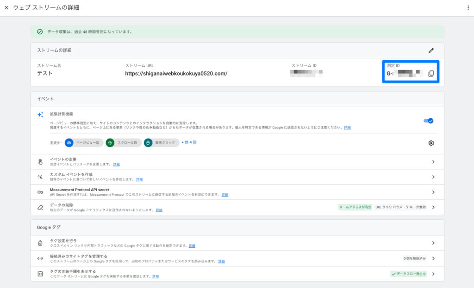Click the 離脱クリック measurement chip
Viewport: 474px width, 288px height.
(162, 143)
